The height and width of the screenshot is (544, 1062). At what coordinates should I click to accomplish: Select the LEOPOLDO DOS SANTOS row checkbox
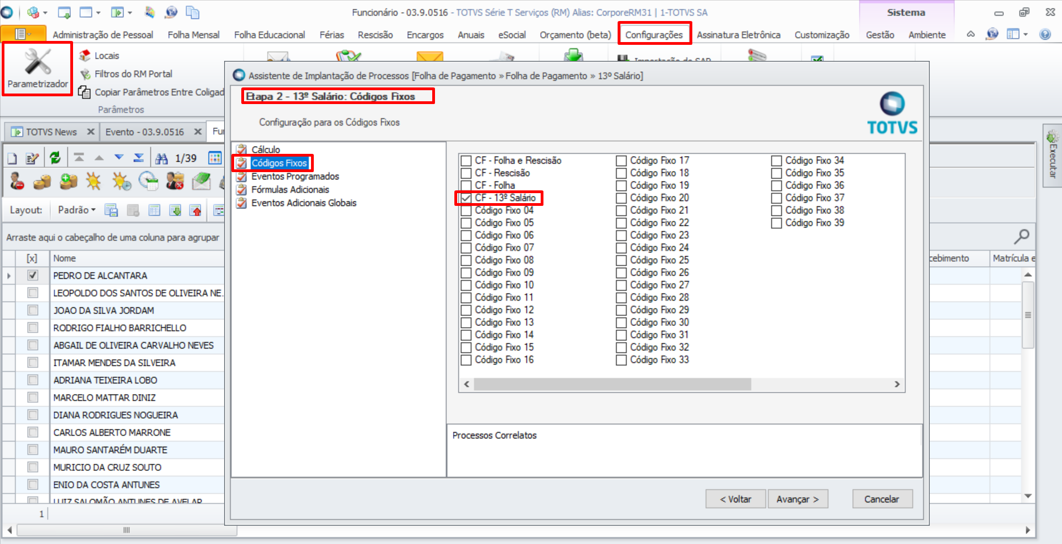coord(33,293)
